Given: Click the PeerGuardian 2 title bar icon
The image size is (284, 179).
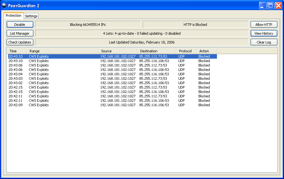Looking at the screenshot, I should [x=4, y=5].
